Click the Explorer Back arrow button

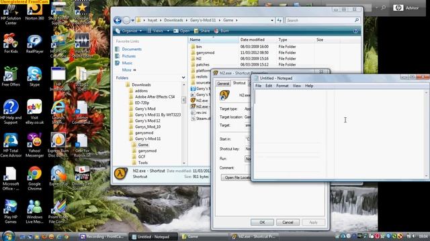tap(118, 20)
